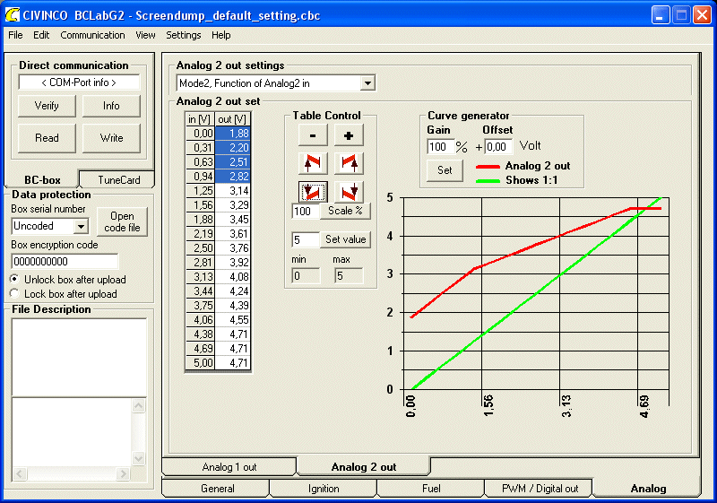Open the Communication menu

coord(92,35)
